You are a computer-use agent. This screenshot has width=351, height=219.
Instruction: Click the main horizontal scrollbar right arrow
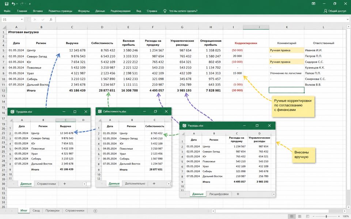[345, 211]
